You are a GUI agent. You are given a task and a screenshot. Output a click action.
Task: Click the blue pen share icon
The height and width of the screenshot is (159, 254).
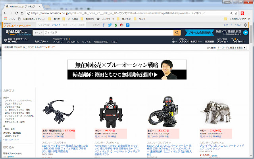click(128, 25)
